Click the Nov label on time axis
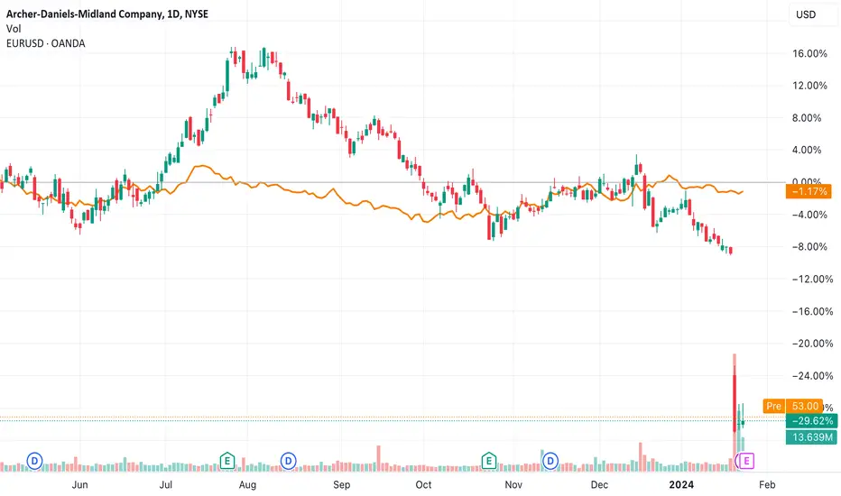The width and height of the screenshot is (841, 496). 513,485
